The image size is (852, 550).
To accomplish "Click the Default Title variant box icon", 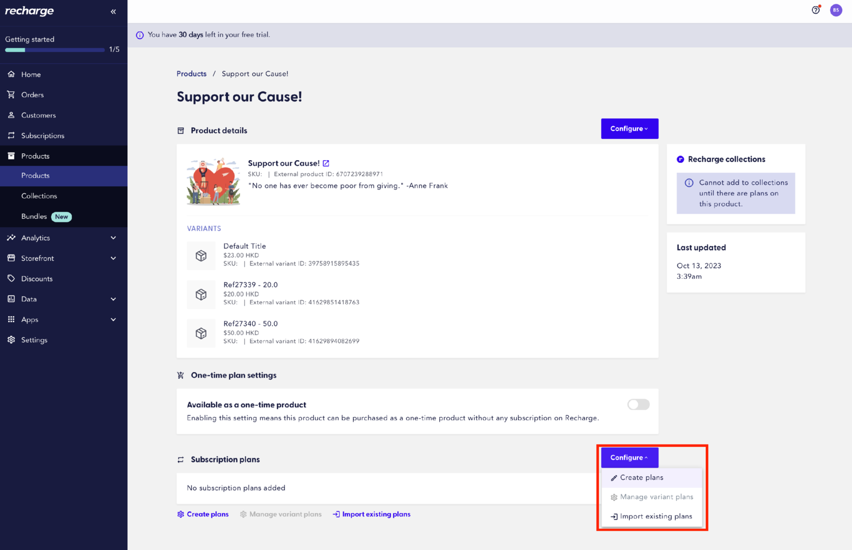I will [x=201, y=256].
